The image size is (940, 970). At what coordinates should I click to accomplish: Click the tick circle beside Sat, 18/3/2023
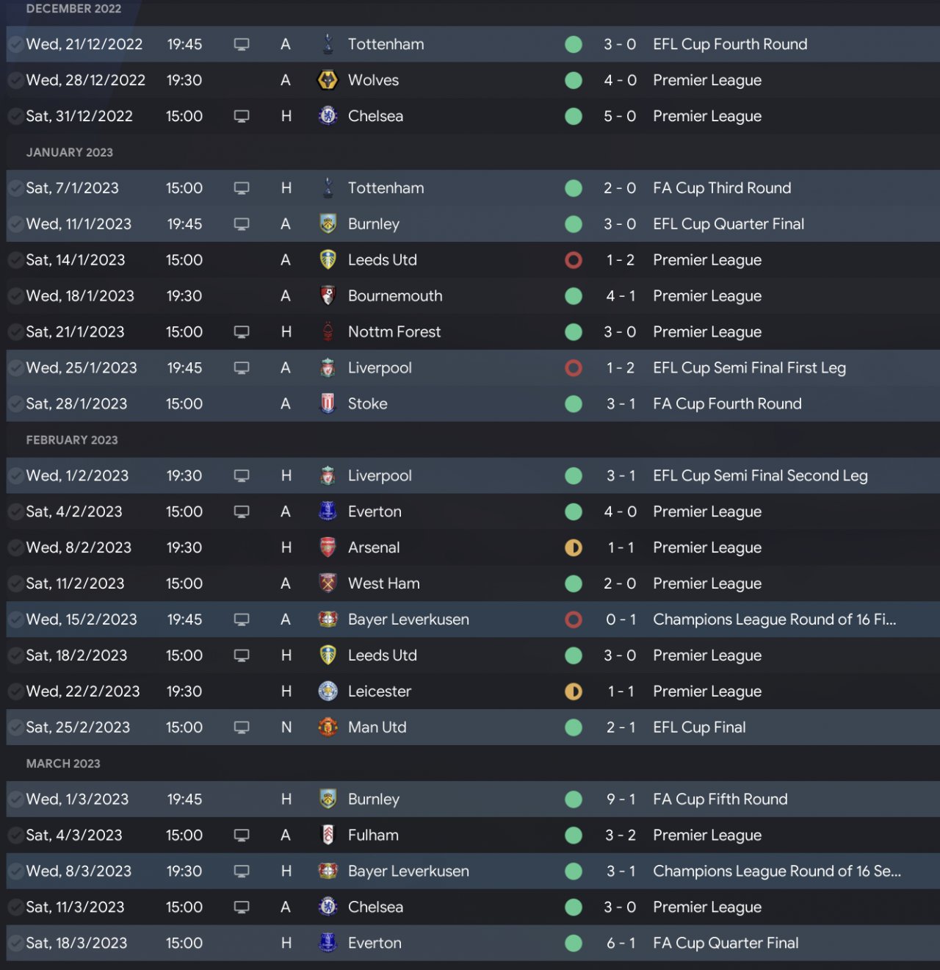point(15,944)
